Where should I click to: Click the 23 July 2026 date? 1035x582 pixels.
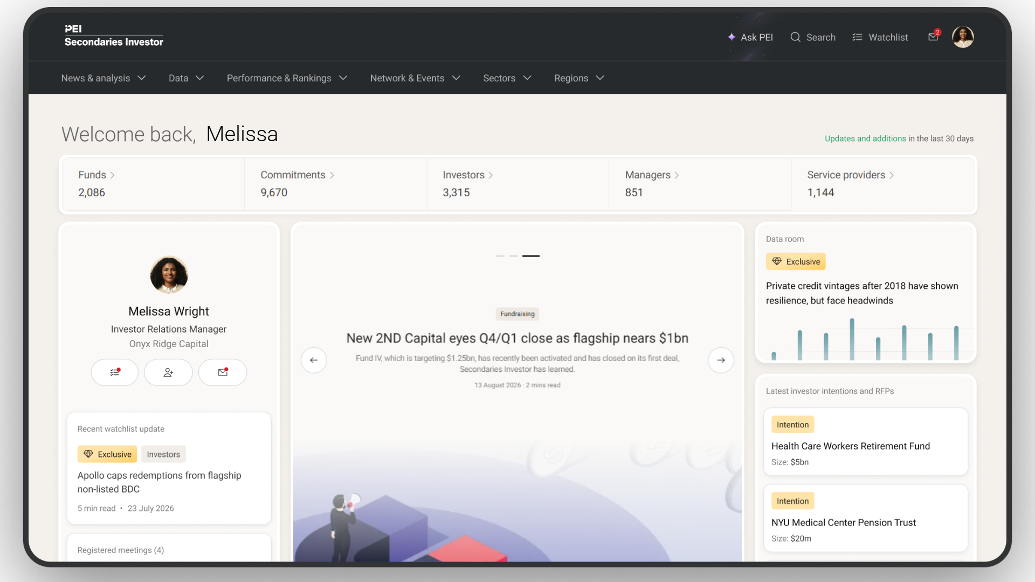150,509
